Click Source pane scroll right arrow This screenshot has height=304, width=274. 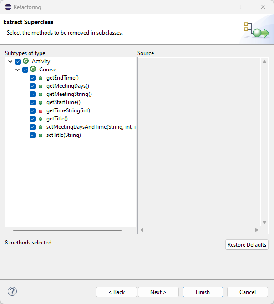click(x=257, y=230)
